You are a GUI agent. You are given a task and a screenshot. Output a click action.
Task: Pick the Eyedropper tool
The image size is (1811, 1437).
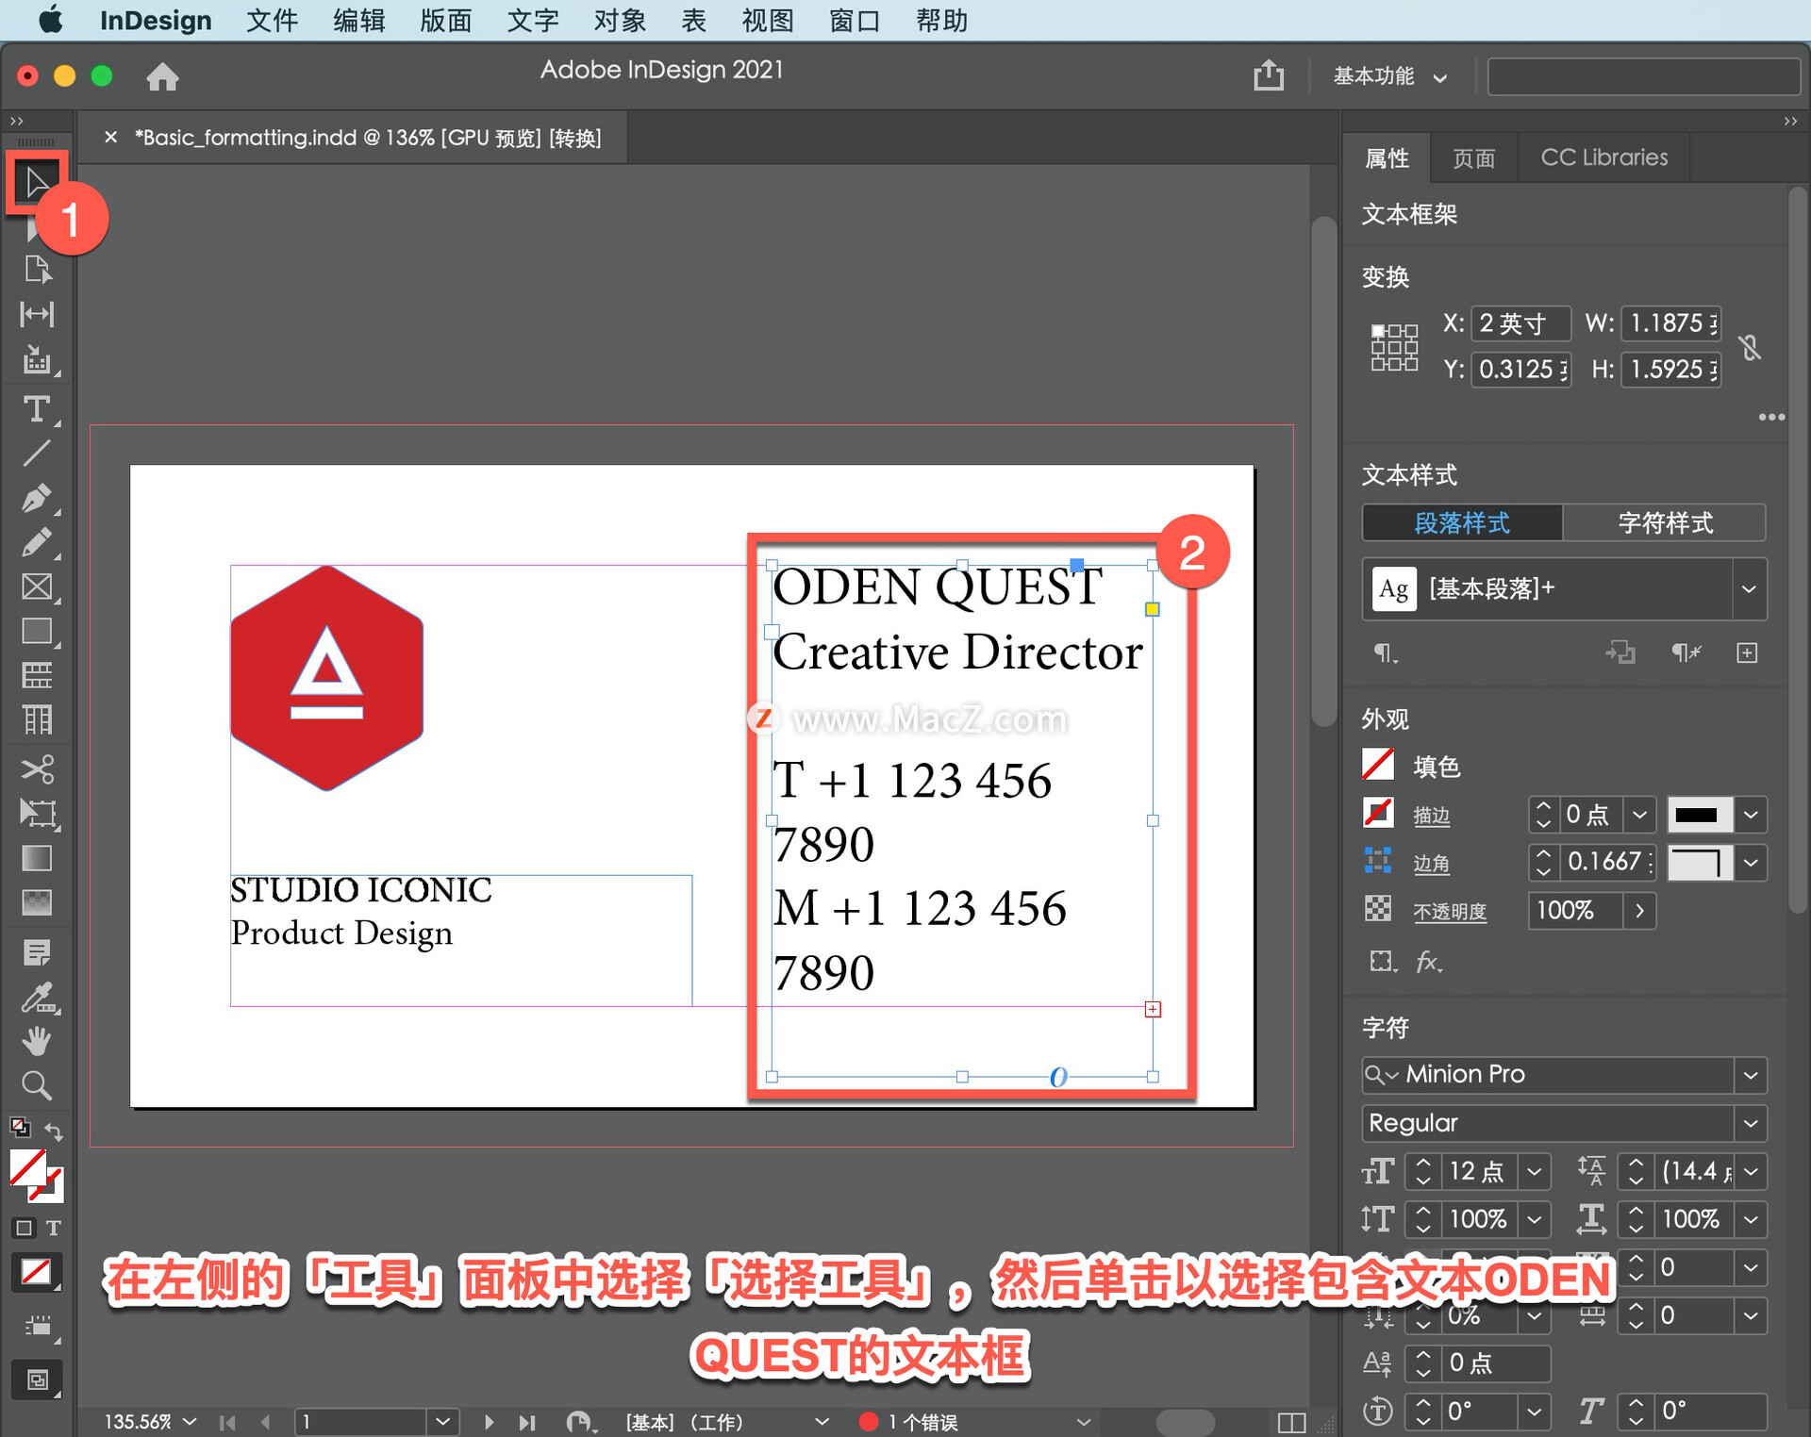pyautogui.click(x=38, y=999)
